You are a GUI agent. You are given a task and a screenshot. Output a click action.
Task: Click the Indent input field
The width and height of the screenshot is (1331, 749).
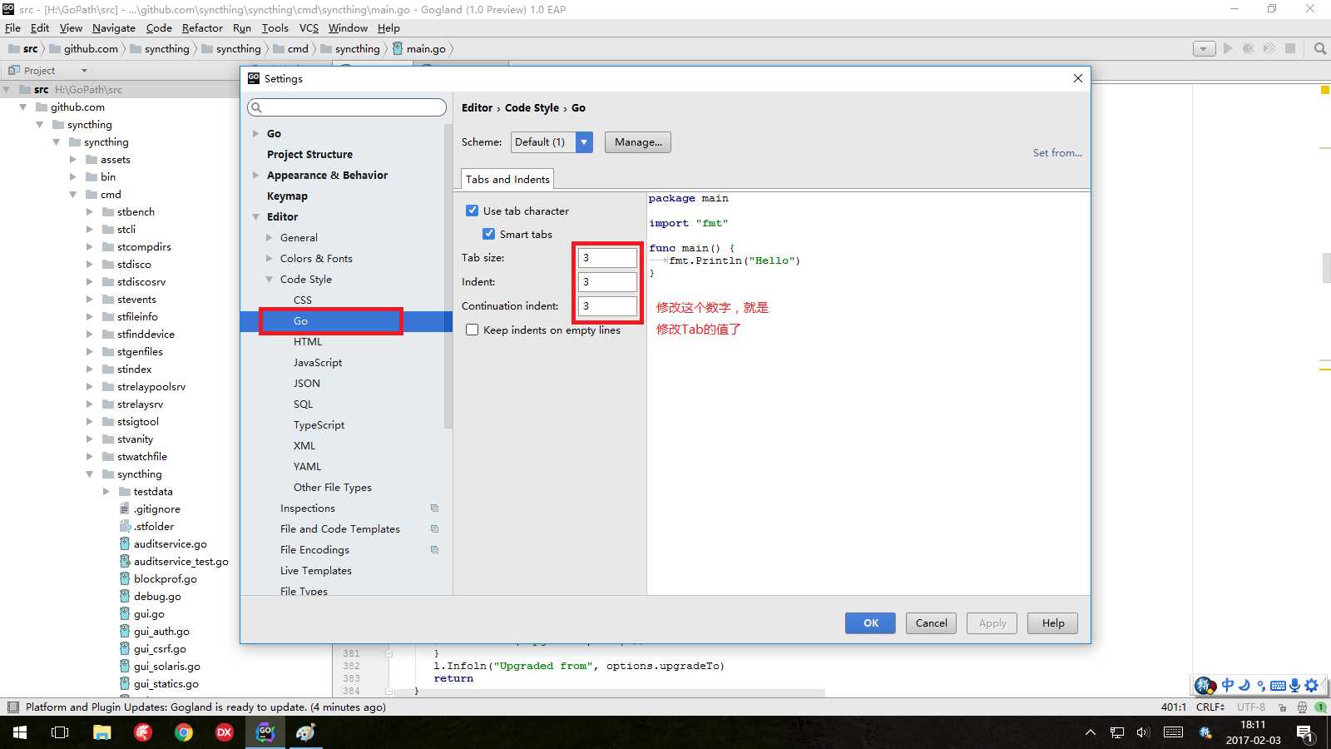click(x=608, y=282)
